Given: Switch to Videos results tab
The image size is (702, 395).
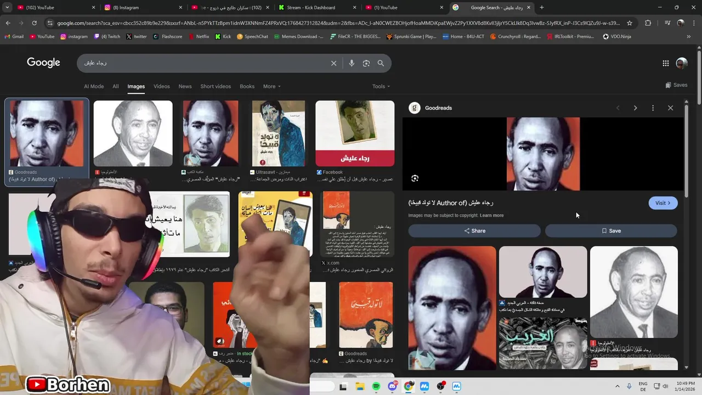Looking at the screenshot, I should 161,86.
